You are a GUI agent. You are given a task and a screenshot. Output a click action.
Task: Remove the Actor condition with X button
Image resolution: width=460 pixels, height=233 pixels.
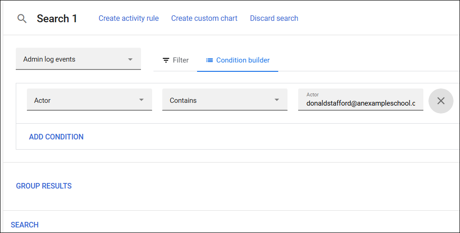[x=441, y=101]
